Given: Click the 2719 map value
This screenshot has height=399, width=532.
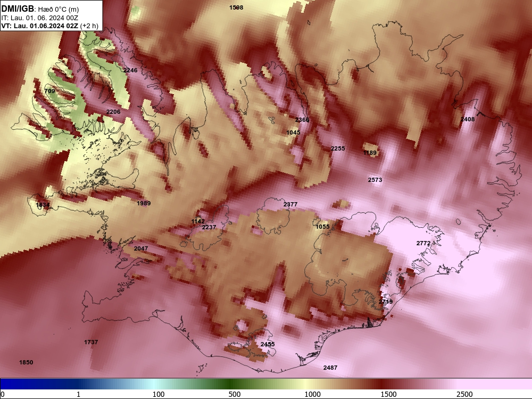Looking at the screenshot, I should click(x=385, y=302).
